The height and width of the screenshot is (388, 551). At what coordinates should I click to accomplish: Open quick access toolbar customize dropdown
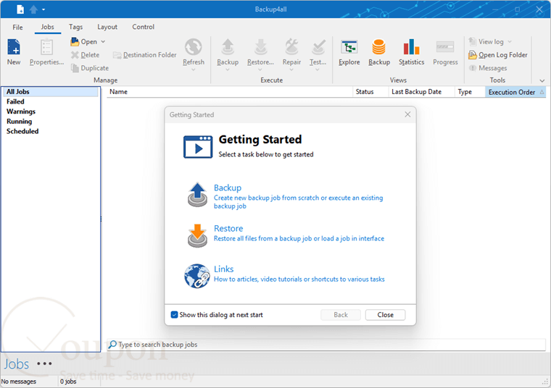(x=43, y=9)
